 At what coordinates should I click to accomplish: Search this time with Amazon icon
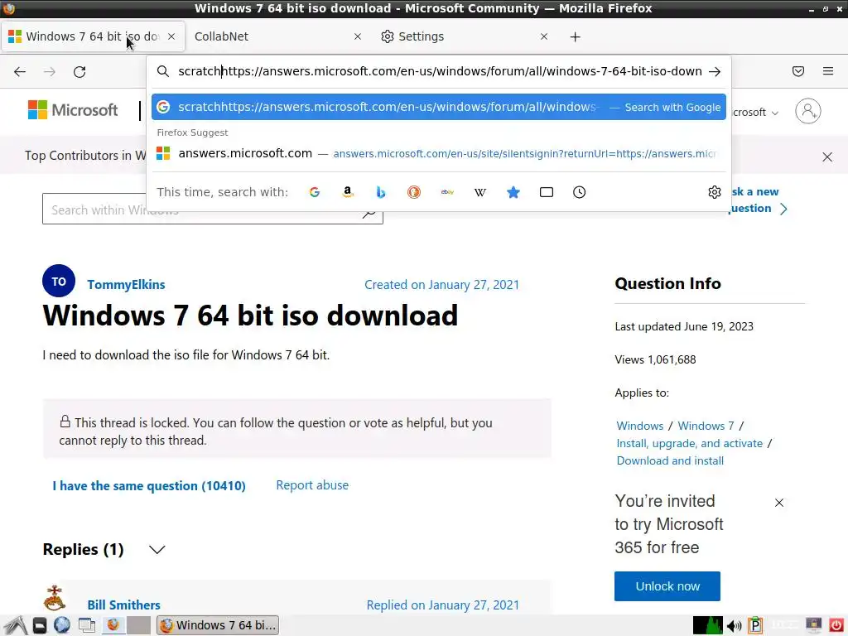point(348,192)
